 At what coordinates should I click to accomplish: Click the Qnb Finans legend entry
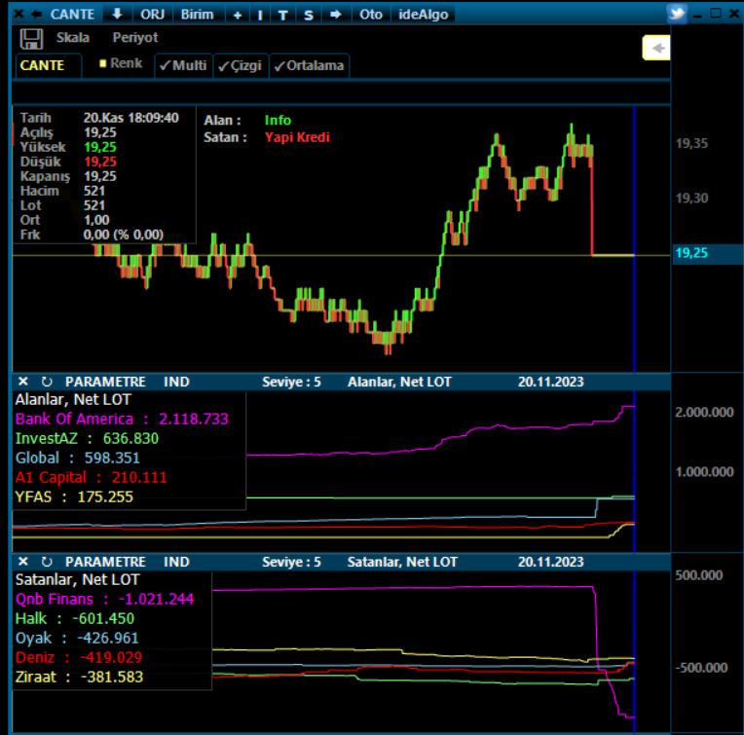105,599
